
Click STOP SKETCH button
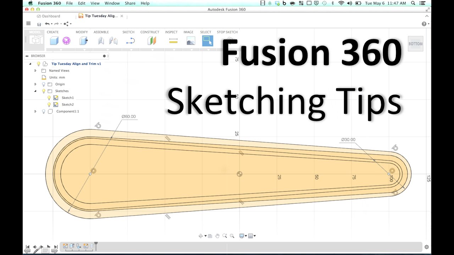pos(227,32)
